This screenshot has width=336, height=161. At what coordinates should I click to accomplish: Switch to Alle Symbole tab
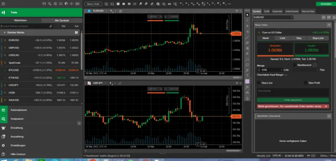(62, 20)
